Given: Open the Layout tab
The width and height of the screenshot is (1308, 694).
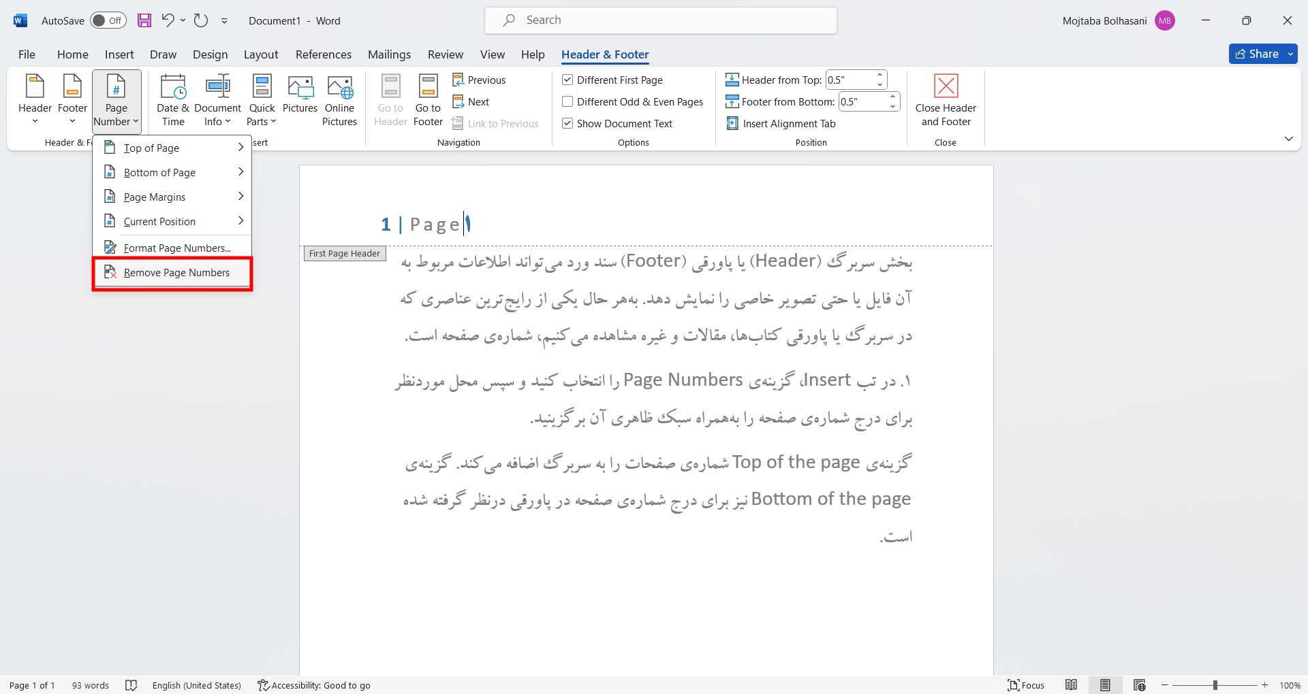Looking at the screenshot, I should (x=261, y=54).
